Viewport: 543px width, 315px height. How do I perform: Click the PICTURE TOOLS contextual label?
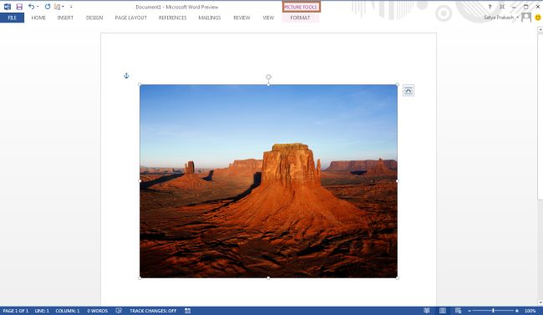click(301, 7)
